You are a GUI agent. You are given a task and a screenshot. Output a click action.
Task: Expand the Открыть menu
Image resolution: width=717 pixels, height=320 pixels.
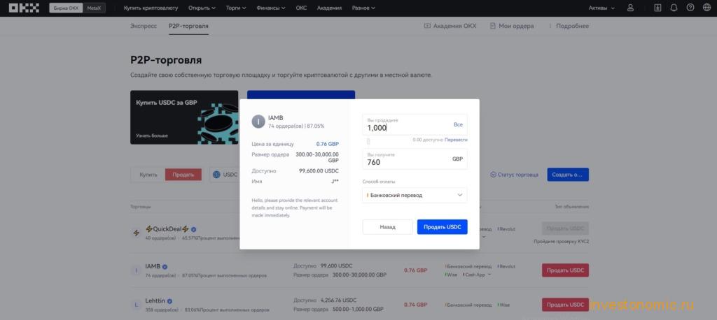[x=202, y=8]
